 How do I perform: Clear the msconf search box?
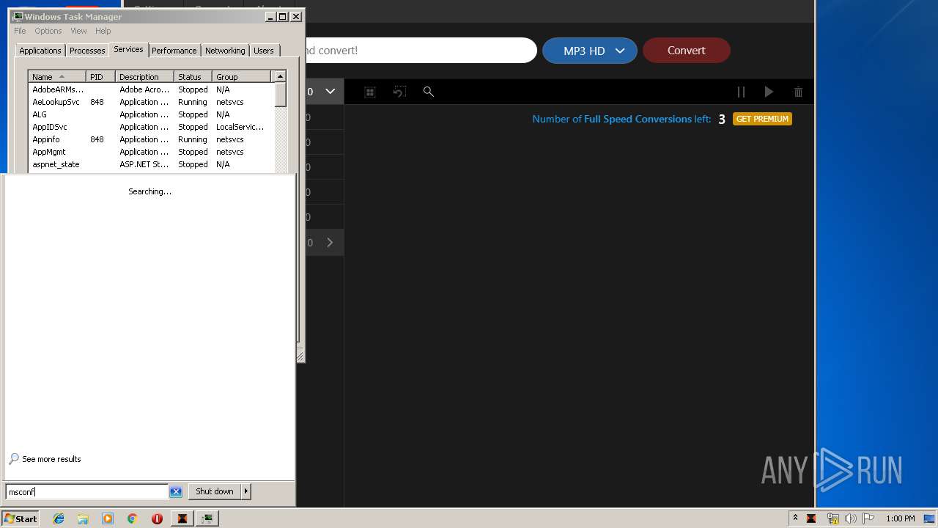[176, 491]
